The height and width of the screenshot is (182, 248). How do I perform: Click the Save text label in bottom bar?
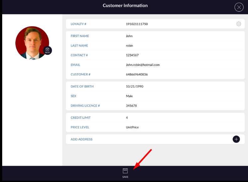[x=125, y=177]
